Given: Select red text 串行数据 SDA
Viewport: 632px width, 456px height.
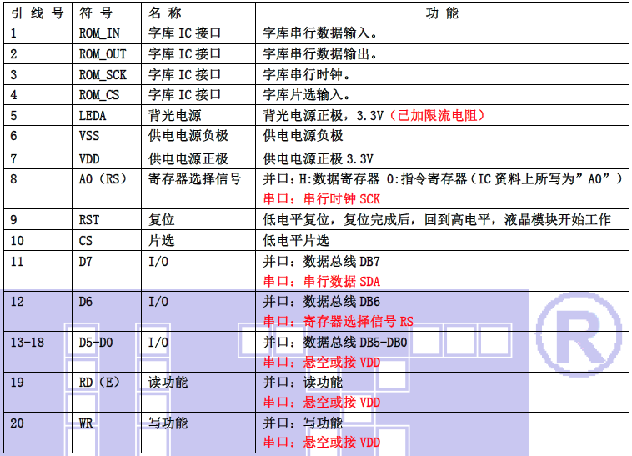Looking at the screenshot, I should click(321, 282).
